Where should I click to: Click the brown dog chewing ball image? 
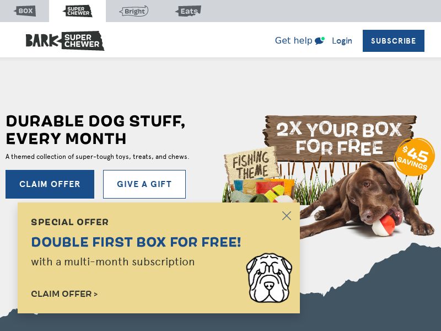(366, 199)
